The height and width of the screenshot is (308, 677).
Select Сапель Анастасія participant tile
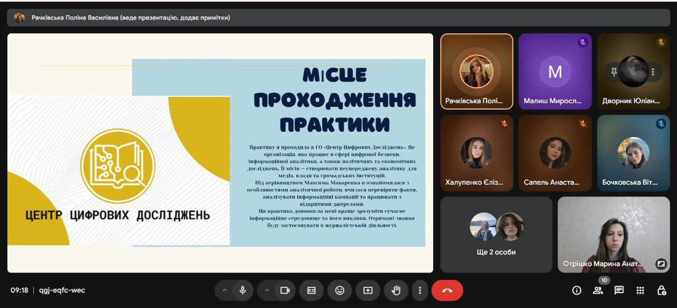point(555,153)
